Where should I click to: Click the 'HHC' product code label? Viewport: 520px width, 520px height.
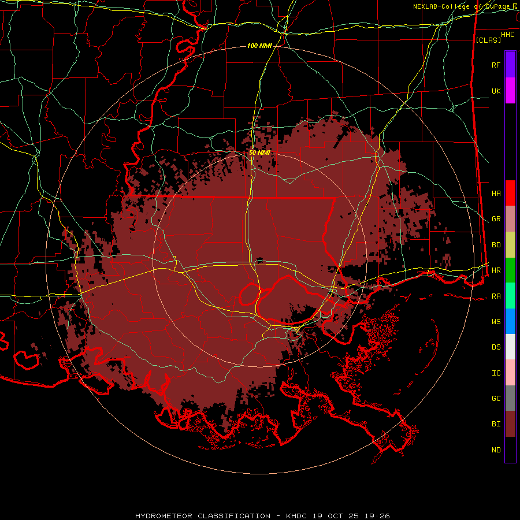(x=507, y=35)
